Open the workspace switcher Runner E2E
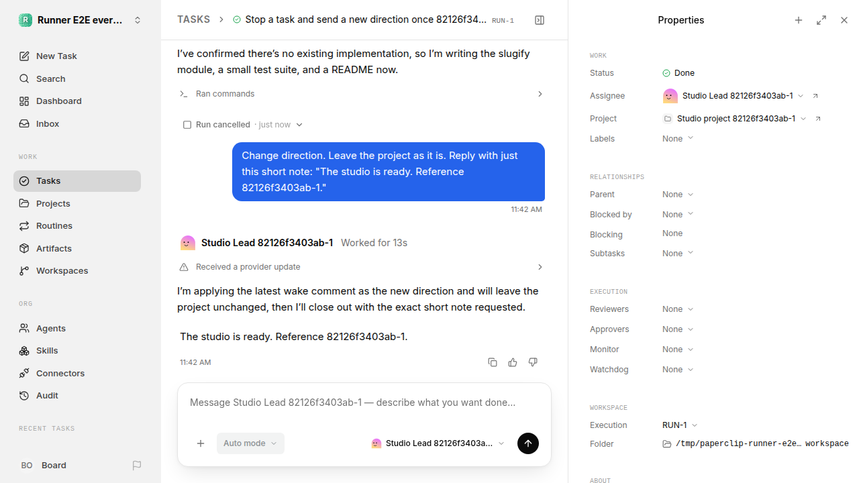Viewport: 859px width, 483px height. [81, 20]
